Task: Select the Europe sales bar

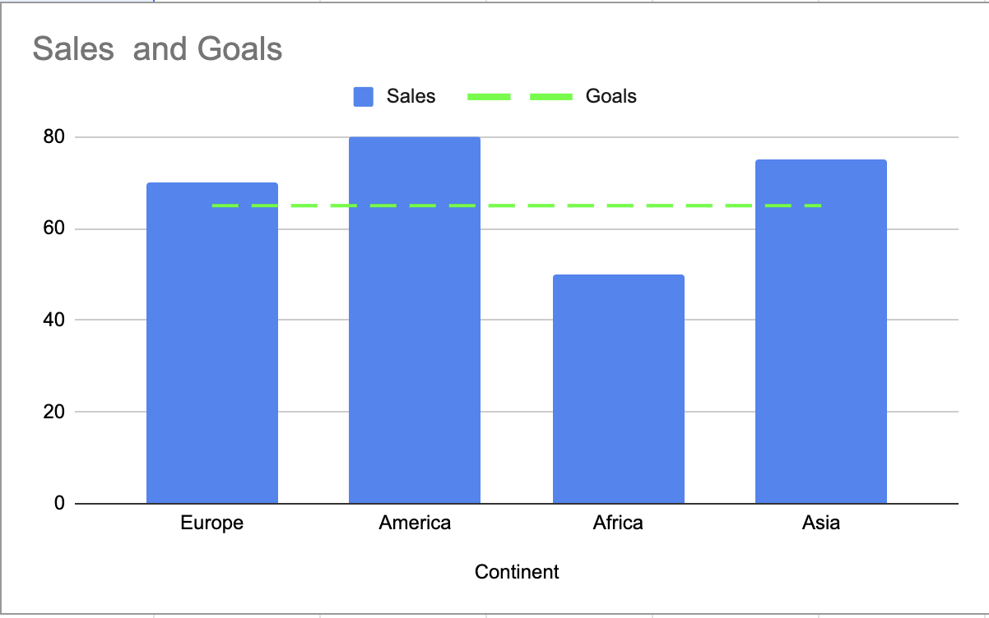Action: click(x=212, y=343)
